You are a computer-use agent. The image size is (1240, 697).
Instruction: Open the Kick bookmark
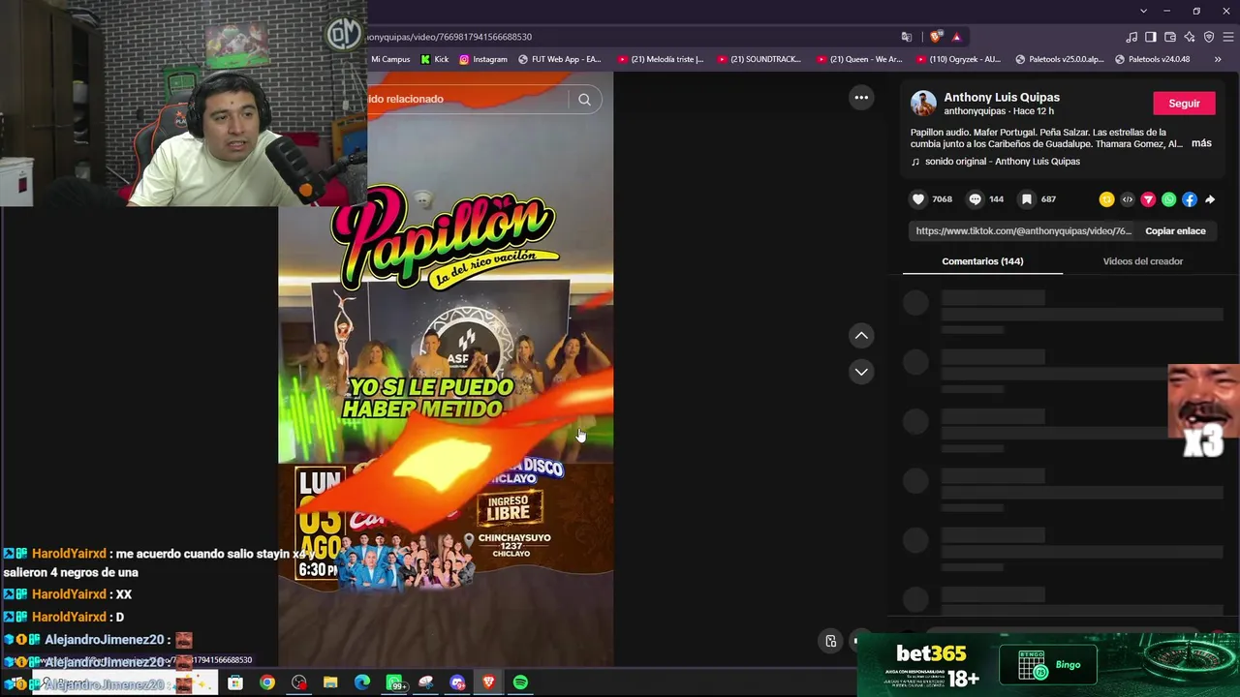(434, 59)
